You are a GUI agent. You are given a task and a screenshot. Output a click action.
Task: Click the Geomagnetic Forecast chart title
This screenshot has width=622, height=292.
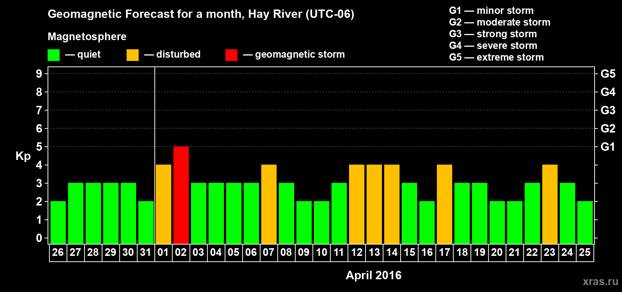[x=201, y=14]
